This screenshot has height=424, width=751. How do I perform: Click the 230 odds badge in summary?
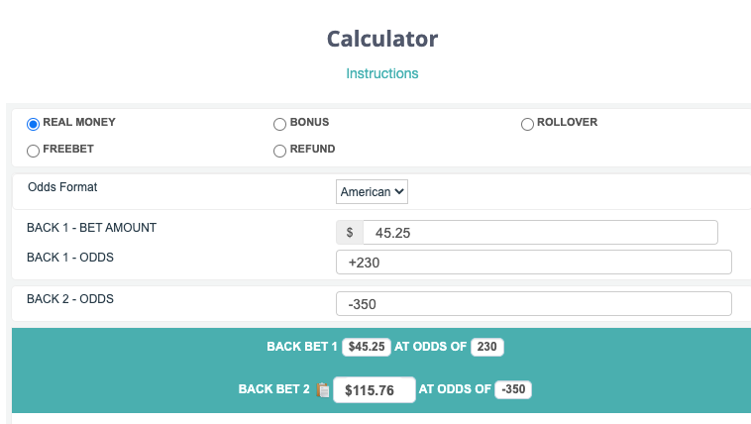tap(487, 347)
